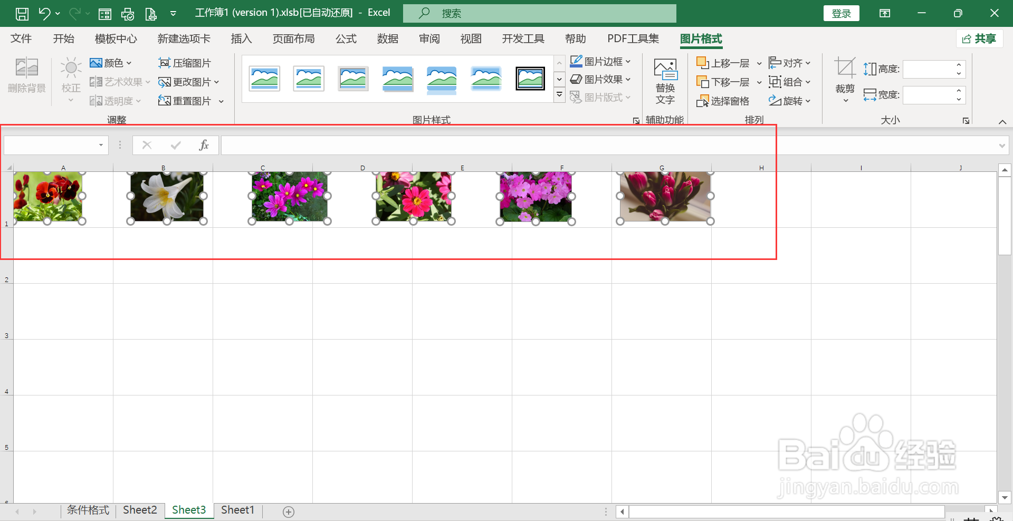Go to the next row of the picture styles gallery
The image size is (1013, 521).
560,79
